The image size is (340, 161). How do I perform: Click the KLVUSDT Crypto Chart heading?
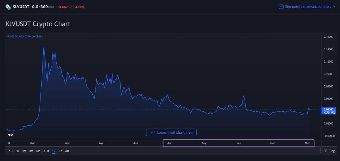[x=38, y=24]
